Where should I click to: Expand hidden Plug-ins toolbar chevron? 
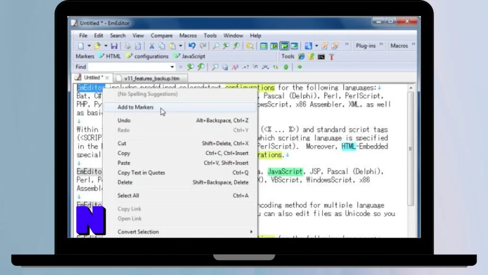tap(381, 44)
